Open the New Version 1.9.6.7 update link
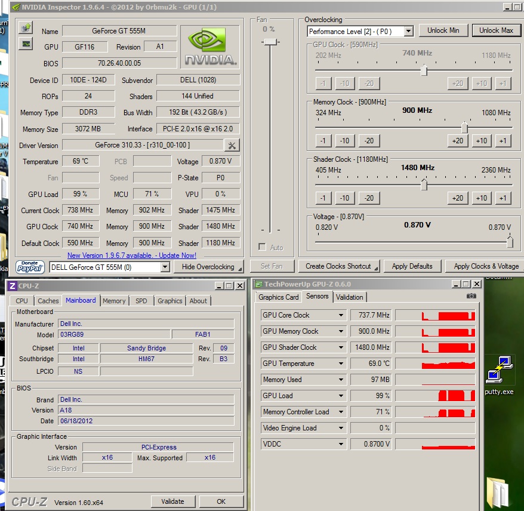 pyautogui.click(x=132, y=255)
